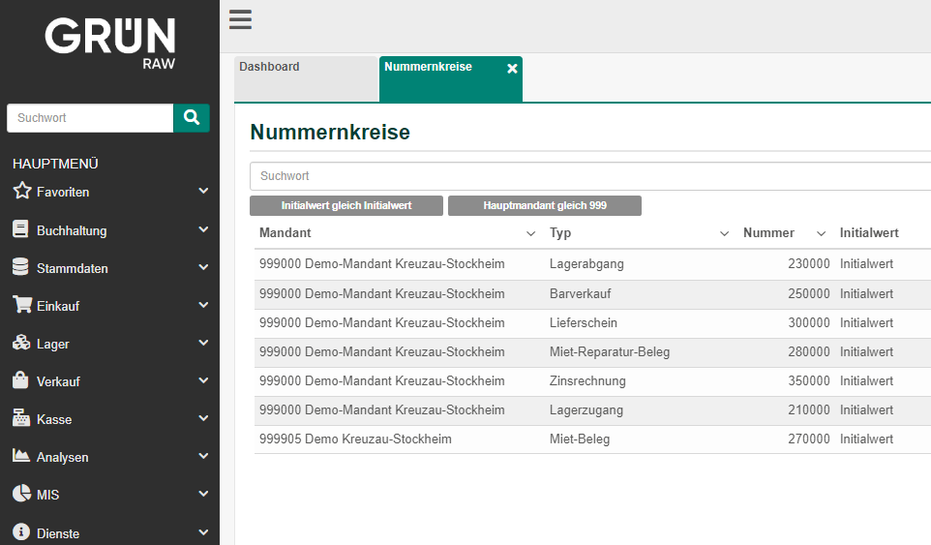This screenshot has width=931, height=545.
Task: Open the Nummer column dropdown arrow
Action: 821,233
